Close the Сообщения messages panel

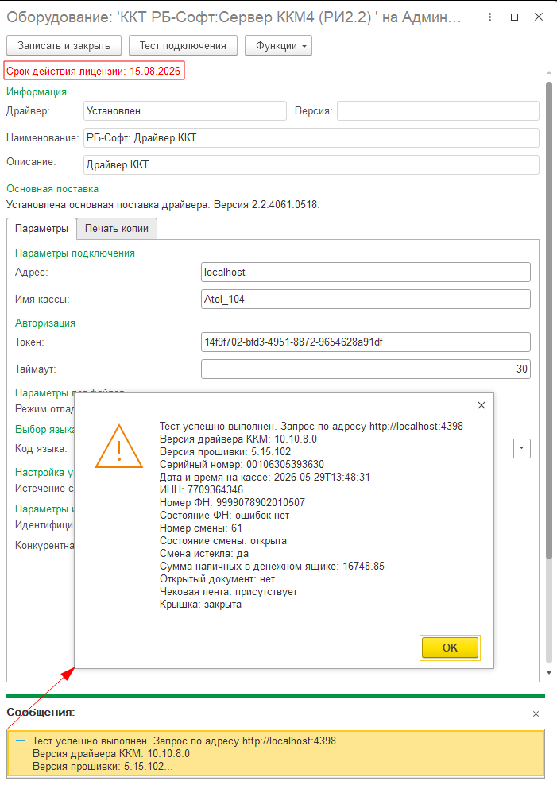tap(536, 714)
